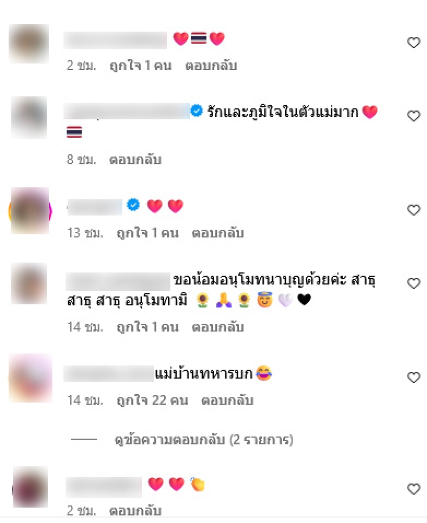Open username of the รักและภูมิใจในตัวแม่มาก commenter

coord(126,111)
